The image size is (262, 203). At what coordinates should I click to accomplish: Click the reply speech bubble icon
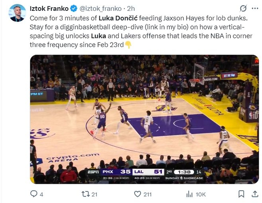click(x=34, y=194)
